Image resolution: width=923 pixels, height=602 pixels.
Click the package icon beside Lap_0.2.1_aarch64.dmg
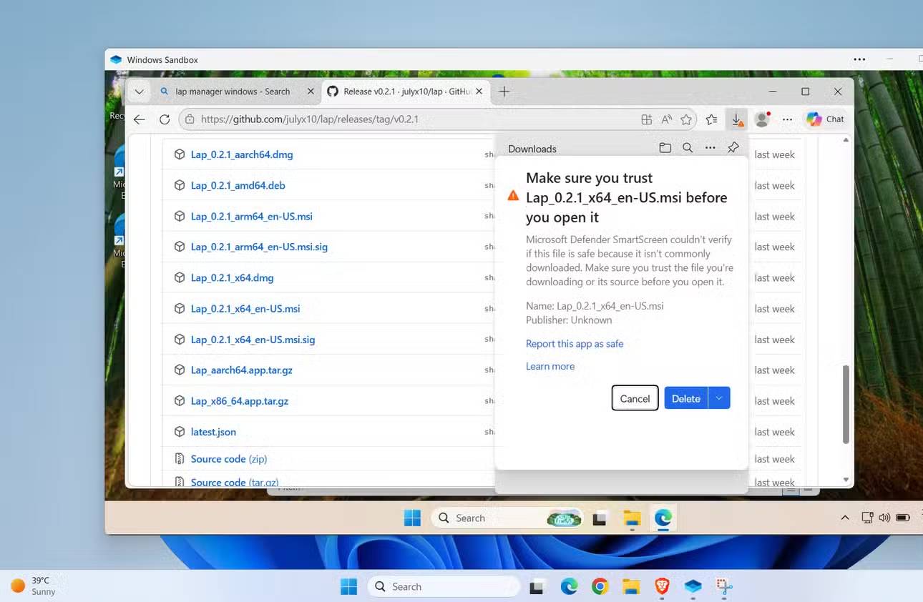180,154
